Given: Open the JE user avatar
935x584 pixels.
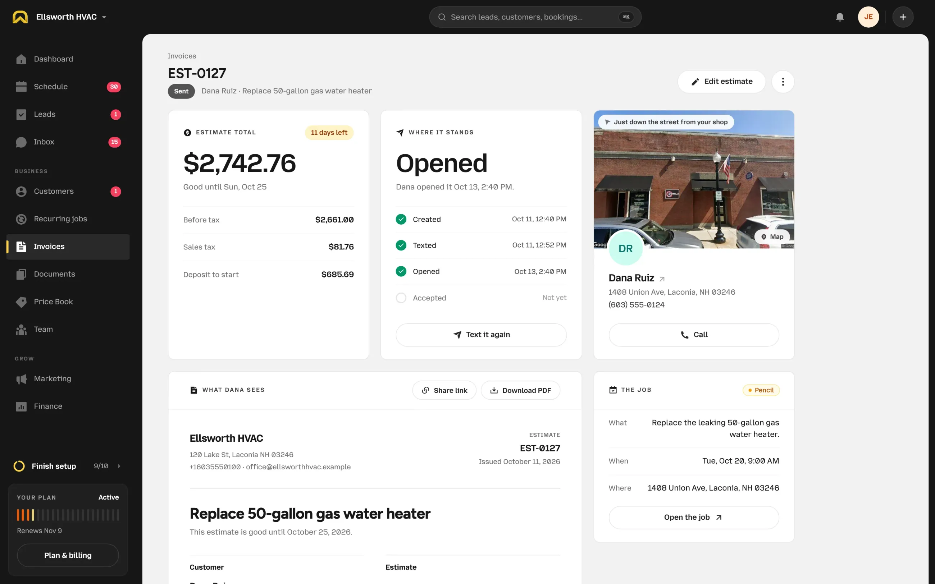Looking at the screenshot, I should (868, 17).
